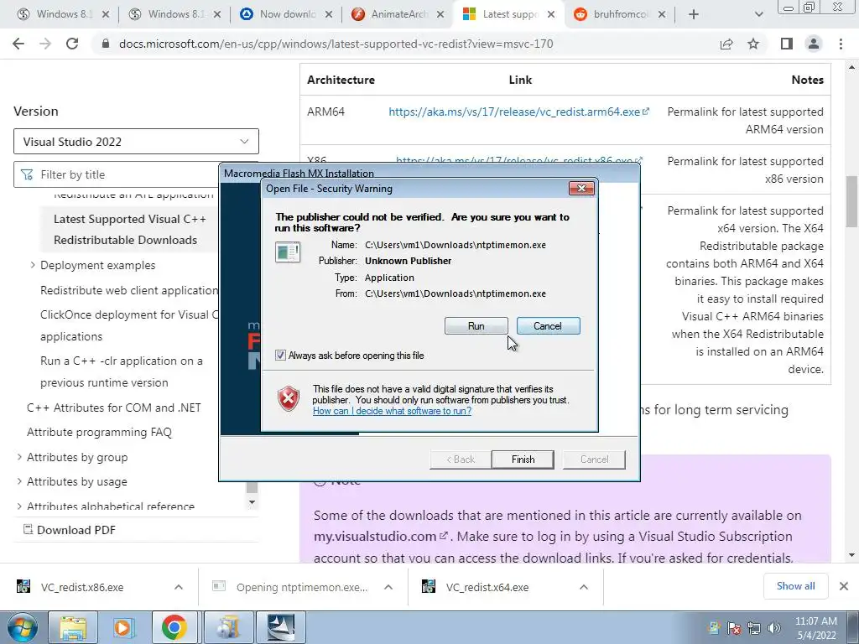The width and height of the screenshot is (859, 644).
Task: Click Finish in Flash MX Installation window
Action: tap(523, 460)
